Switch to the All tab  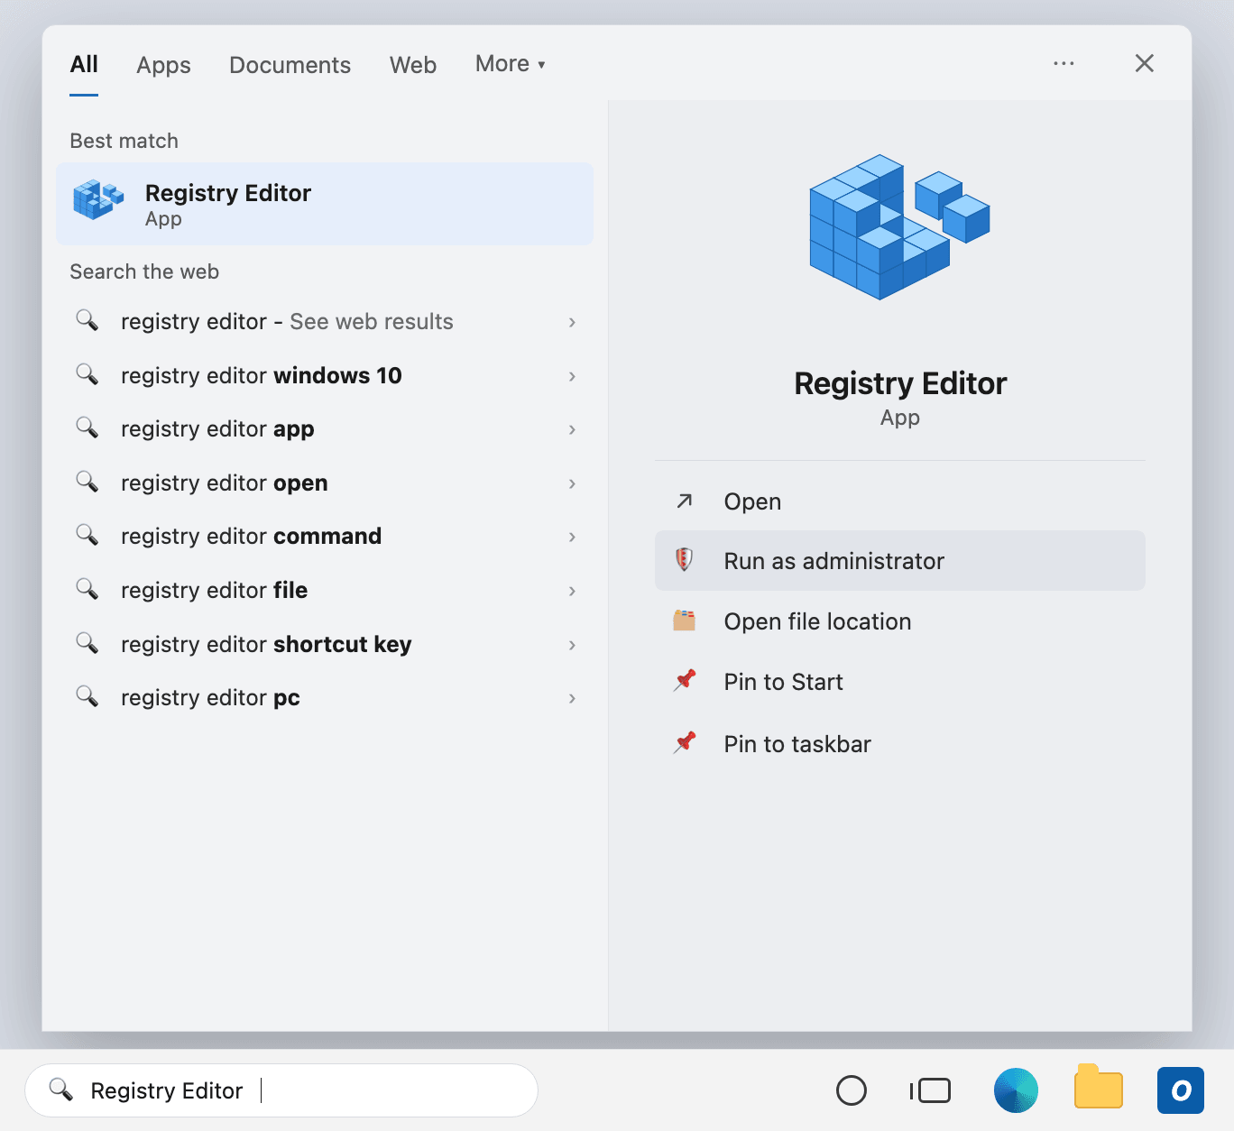pyautogui.click(x=84, y=65)
